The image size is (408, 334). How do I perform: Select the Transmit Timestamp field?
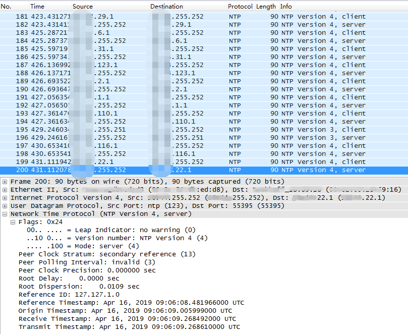click(129, 327)
